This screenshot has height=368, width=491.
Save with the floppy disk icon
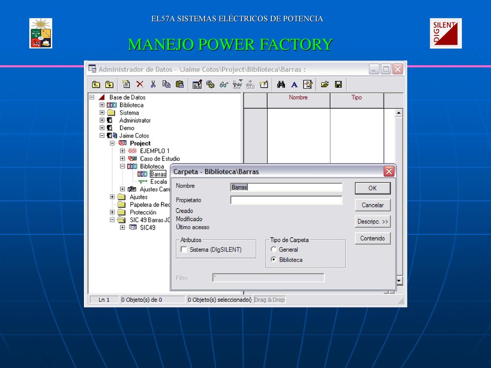pyautogui.click(x=338, y=84)
